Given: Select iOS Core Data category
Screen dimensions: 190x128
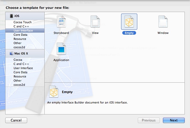Looking at the screenshot, I should (x=20, y=35).
